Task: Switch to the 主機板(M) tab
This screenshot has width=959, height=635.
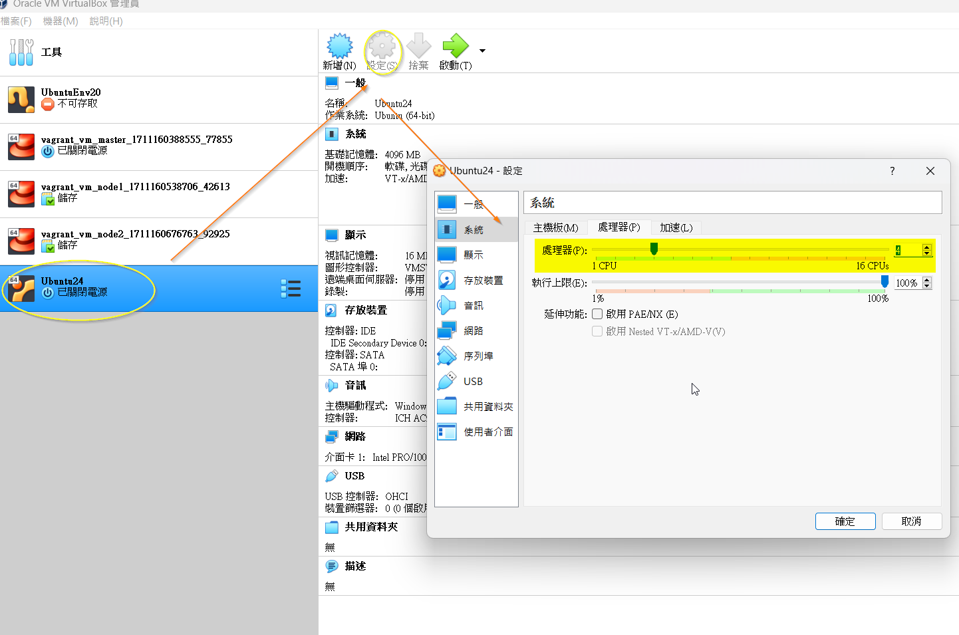Action: (x=556, y=227)
